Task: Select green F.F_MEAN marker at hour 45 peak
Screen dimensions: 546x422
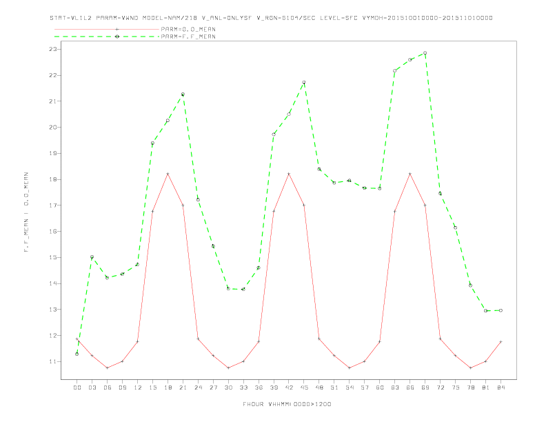Action: click(304, 83)
